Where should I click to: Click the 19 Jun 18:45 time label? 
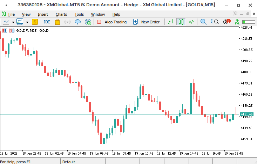(x=234, y=154)
